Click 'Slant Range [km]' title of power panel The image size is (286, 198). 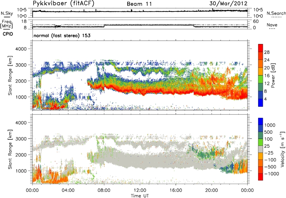(10, 75)
